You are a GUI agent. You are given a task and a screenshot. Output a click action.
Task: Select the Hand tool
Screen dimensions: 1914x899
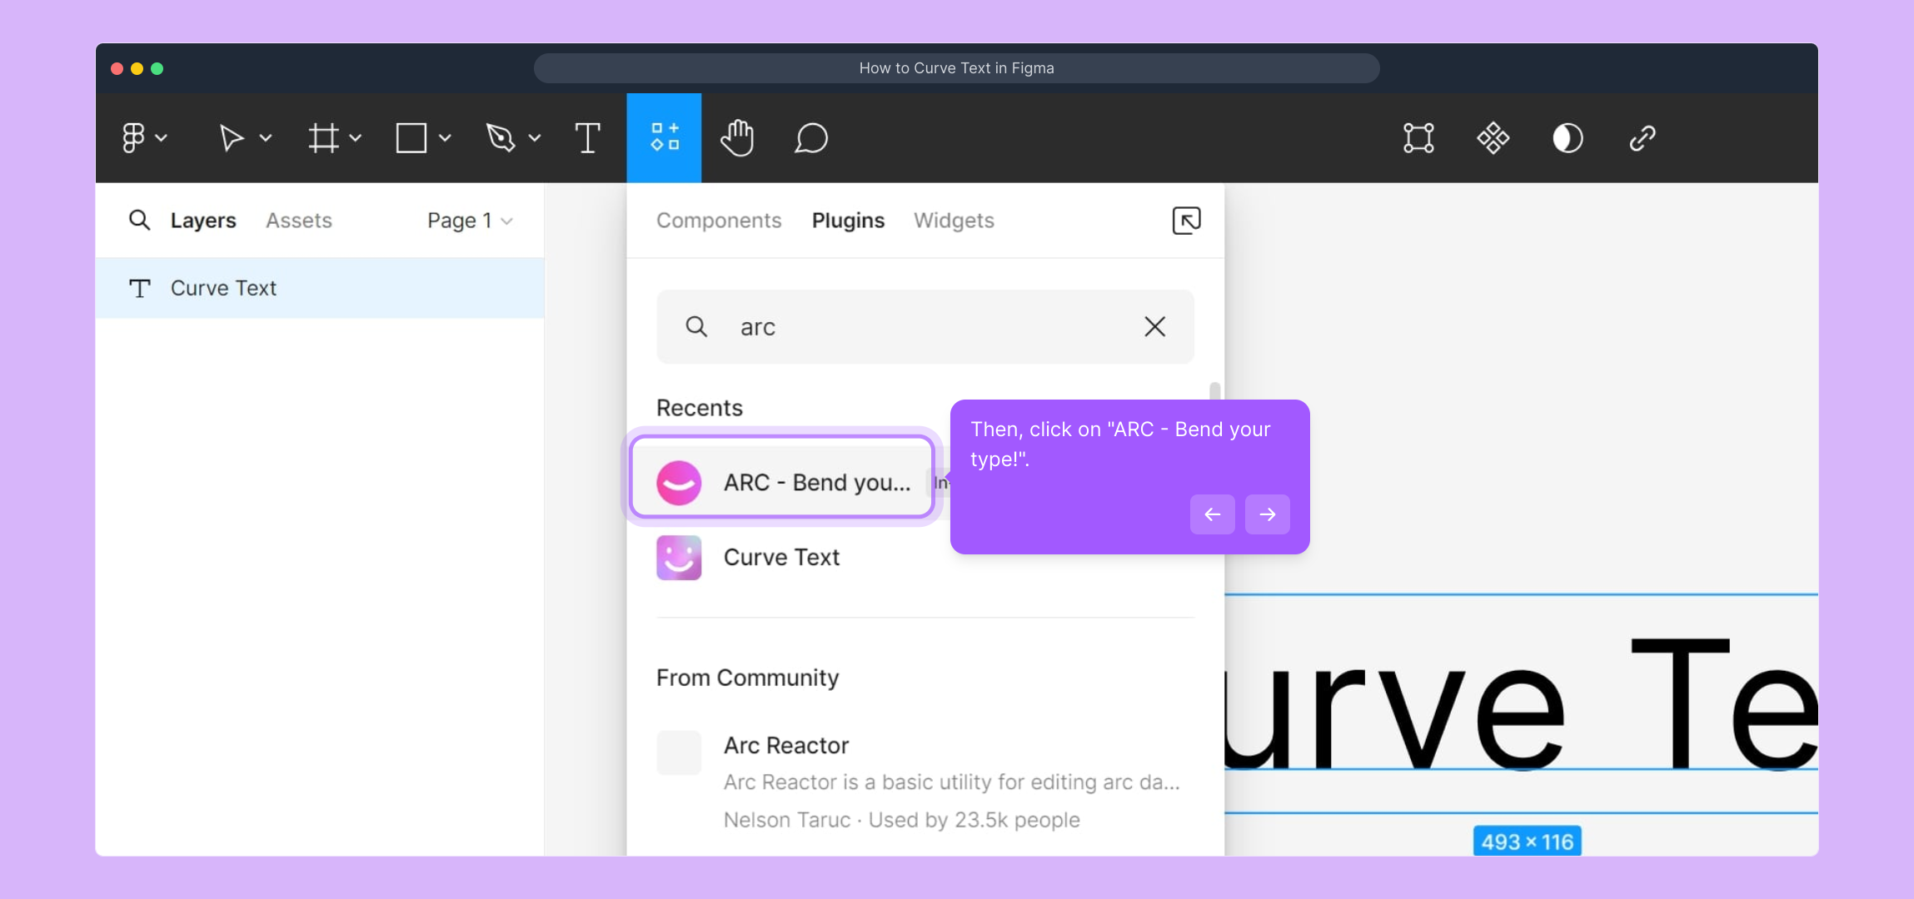point(737,138)
